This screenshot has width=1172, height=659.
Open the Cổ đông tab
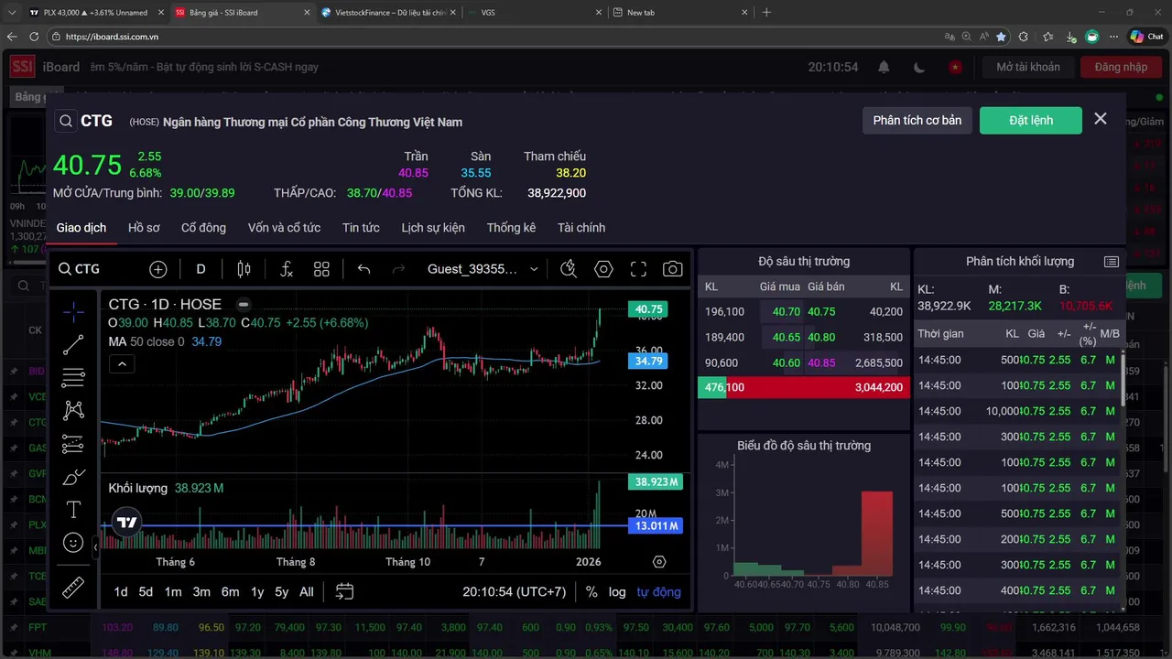[x=203, y=228]
